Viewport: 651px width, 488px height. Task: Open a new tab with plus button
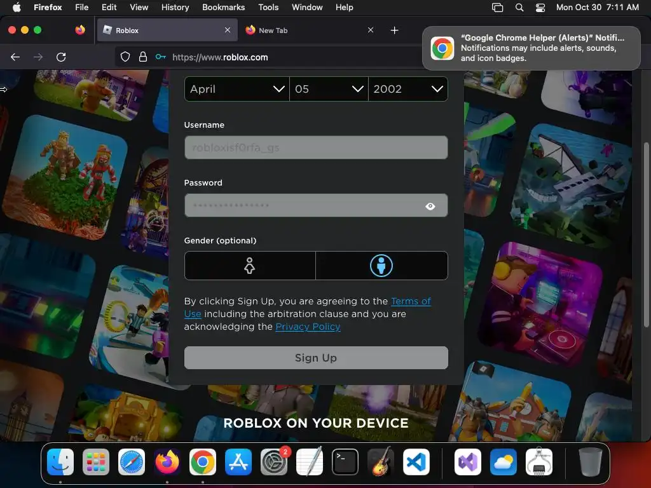[x=394, y=30]
